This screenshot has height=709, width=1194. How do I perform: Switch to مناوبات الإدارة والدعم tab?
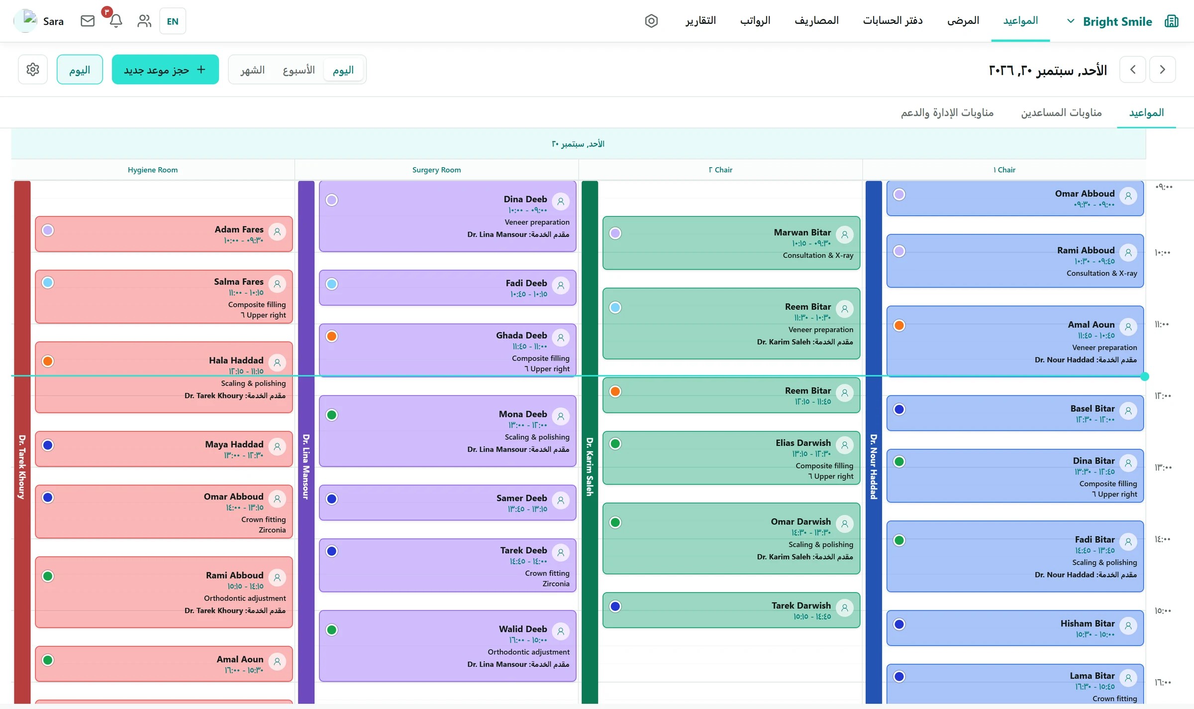[x=947, y=113]
